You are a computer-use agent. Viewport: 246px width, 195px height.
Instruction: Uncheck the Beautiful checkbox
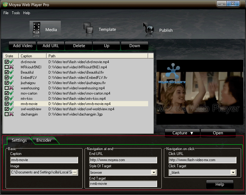tap(6, 72)
